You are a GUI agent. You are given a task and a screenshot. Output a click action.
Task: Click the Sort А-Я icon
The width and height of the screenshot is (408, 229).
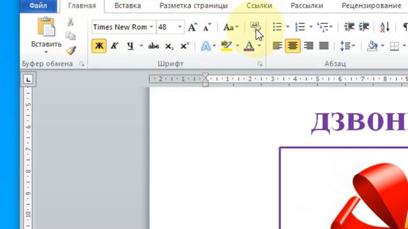(x=384, y=27)
